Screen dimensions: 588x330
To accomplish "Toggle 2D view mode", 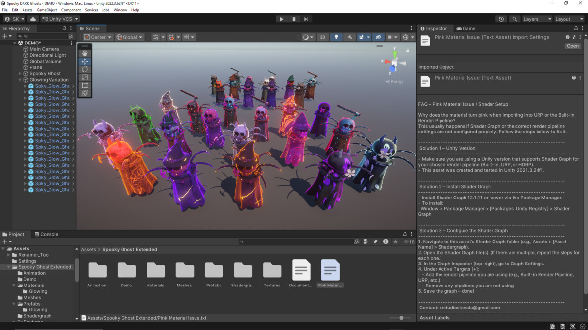I will point(322,37).
